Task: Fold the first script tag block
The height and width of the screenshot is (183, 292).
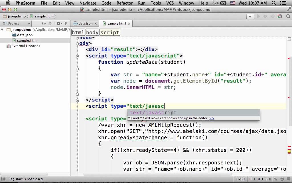Action: pyautogui.click(x=77, y=56)
